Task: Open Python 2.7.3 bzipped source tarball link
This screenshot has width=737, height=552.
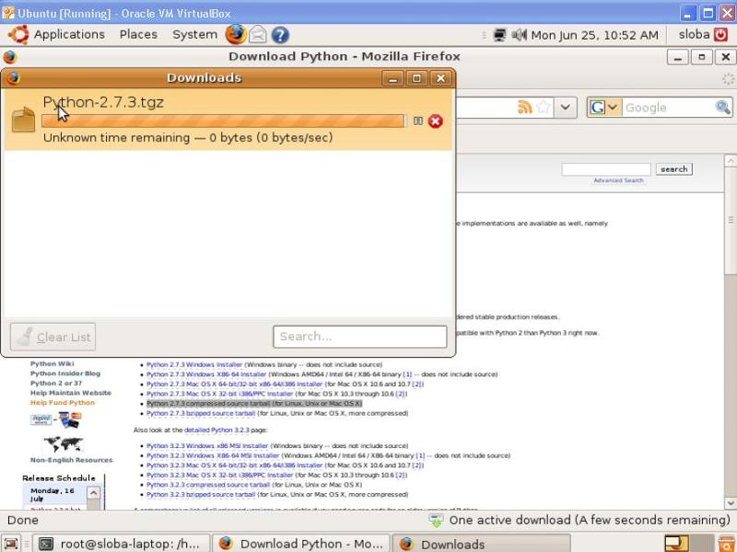Action: [201, 413]
